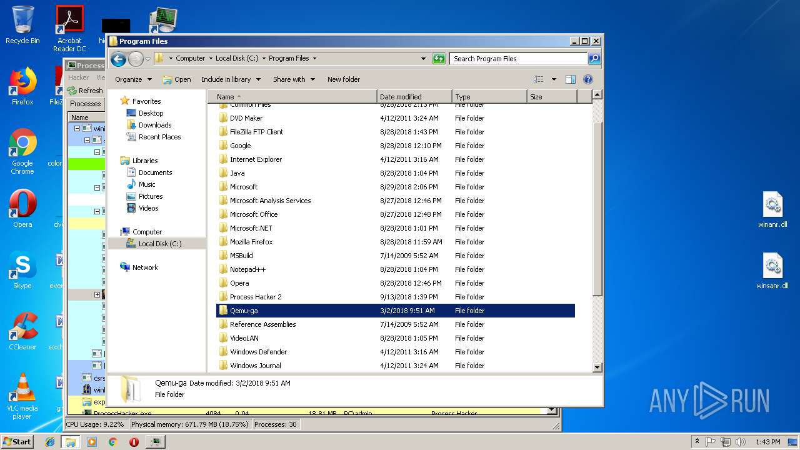Open the Organize menu
Viewport: 800px width, 450px height.
point(133,79)
